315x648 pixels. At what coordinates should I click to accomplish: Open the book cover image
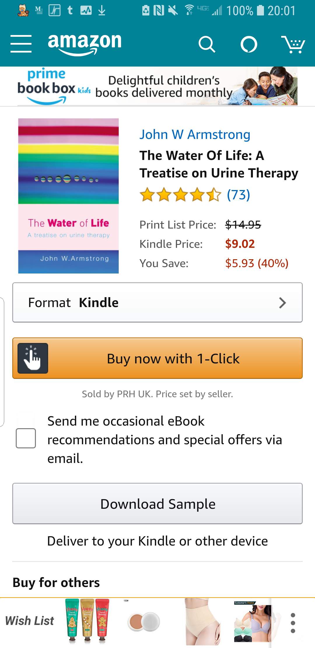click(x=68, y=196)
